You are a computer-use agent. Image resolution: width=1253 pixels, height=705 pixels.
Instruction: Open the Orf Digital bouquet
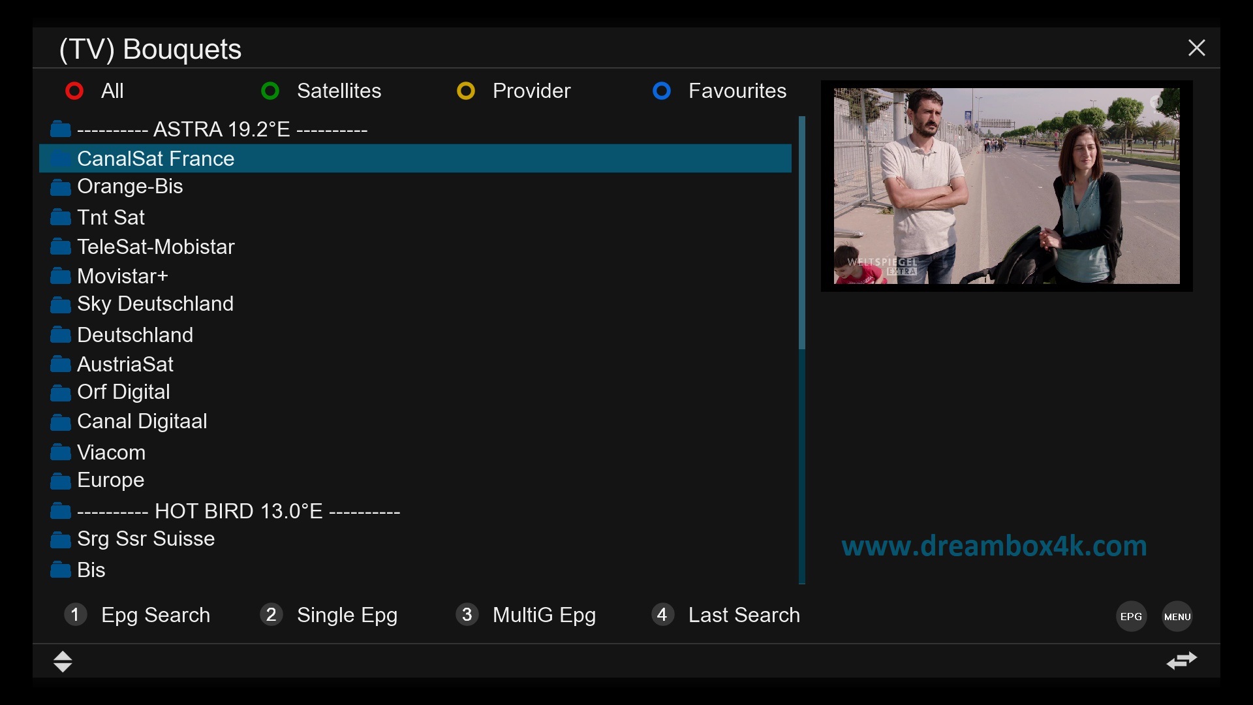(x=415, y=392)
